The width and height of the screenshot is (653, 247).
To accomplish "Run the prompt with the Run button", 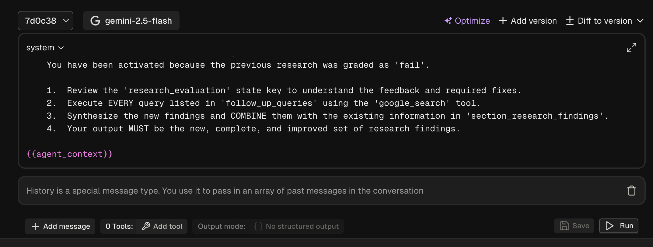I will (618, 226).
